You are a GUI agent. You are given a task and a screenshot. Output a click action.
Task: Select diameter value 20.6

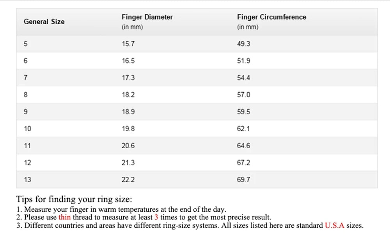point(128,146)
